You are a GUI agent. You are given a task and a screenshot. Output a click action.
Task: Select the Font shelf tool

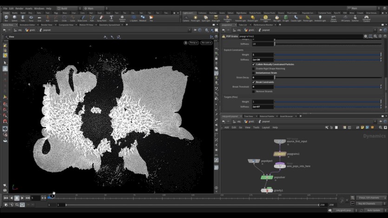pos(112,18)
